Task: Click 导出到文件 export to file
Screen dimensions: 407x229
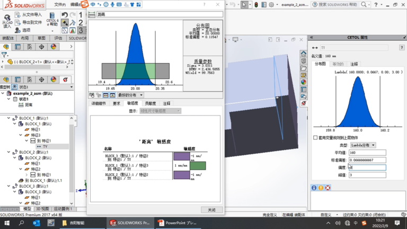Action: click(x=28, y=23)
